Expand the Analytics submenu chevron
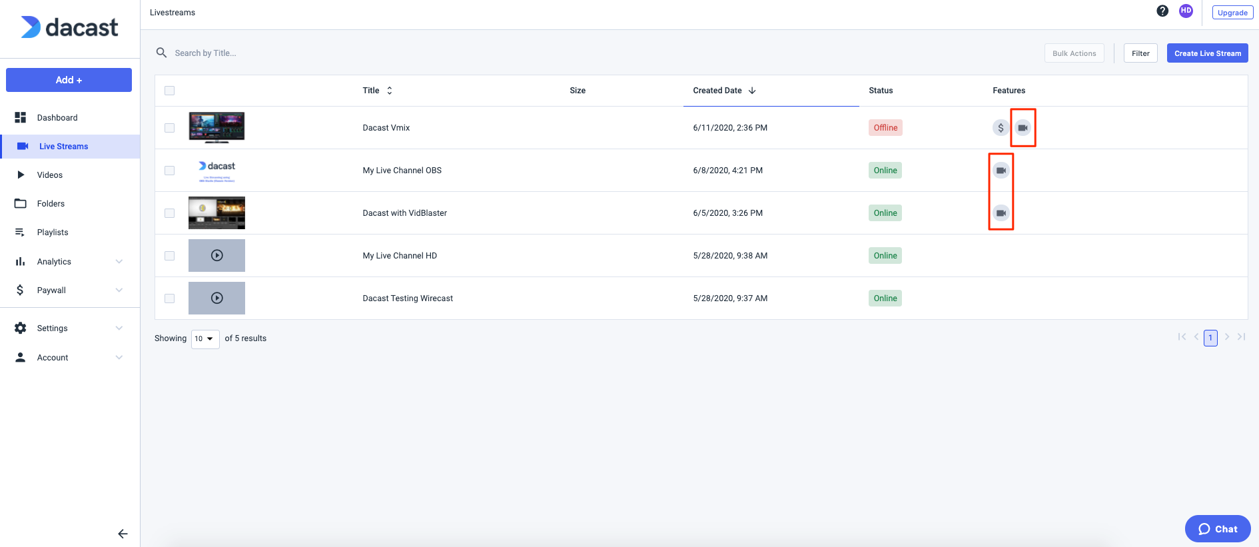Viewport: 1259px width, 547px height. [119, 261]
